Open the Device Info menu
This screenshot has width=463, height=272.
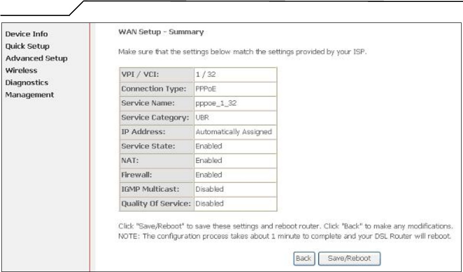(26, 34)
